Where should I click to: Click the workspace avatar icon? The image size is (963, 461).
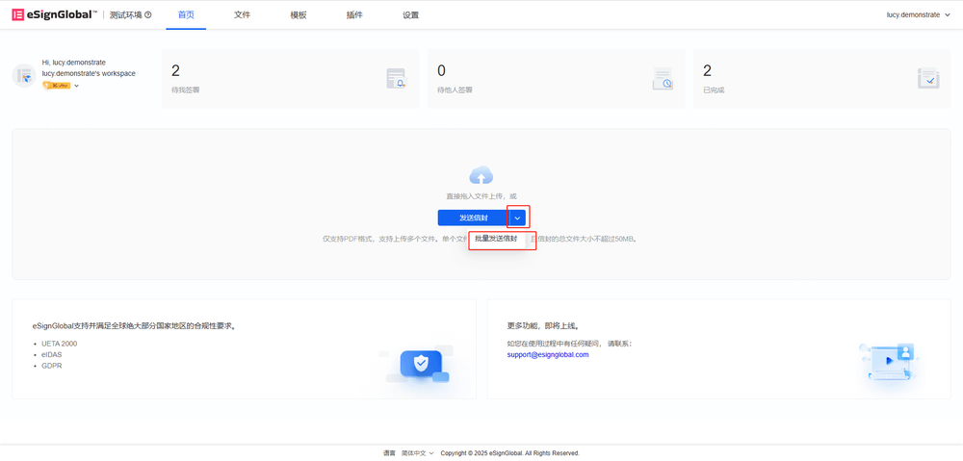24,75
